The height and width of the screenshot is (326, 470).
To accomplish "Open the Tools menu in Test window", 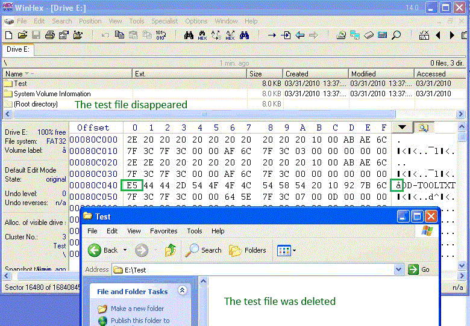I will [x=195, y=231].
